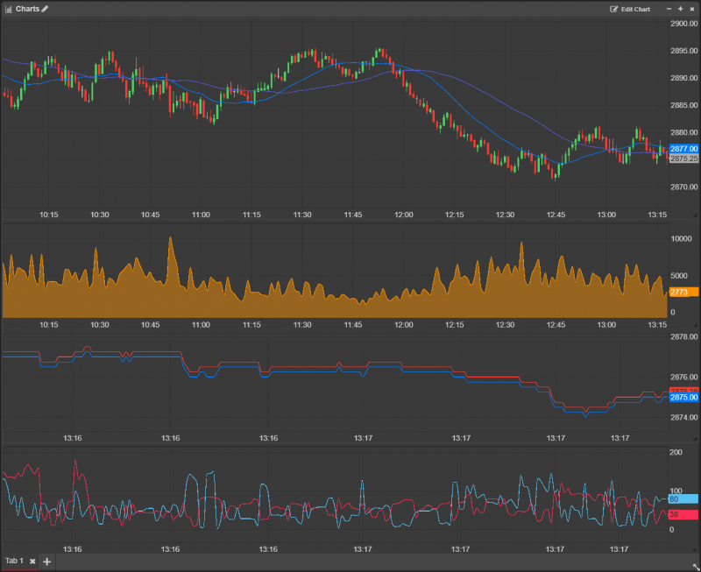Click the Edit Chart button
Viewport: 701px width, 572px height.
click(630, 9)
